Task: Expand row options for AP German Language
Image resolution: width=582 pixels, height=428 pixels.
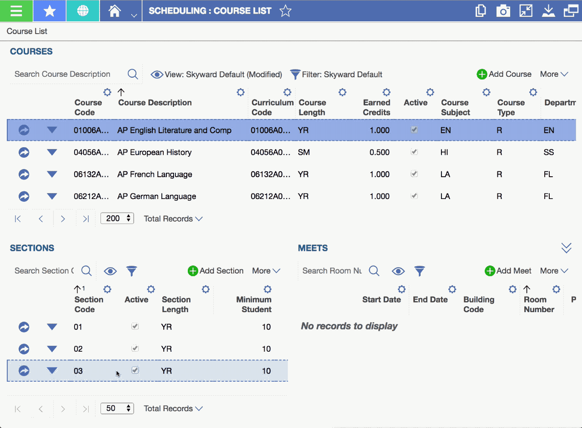Action: coord(52,196)
